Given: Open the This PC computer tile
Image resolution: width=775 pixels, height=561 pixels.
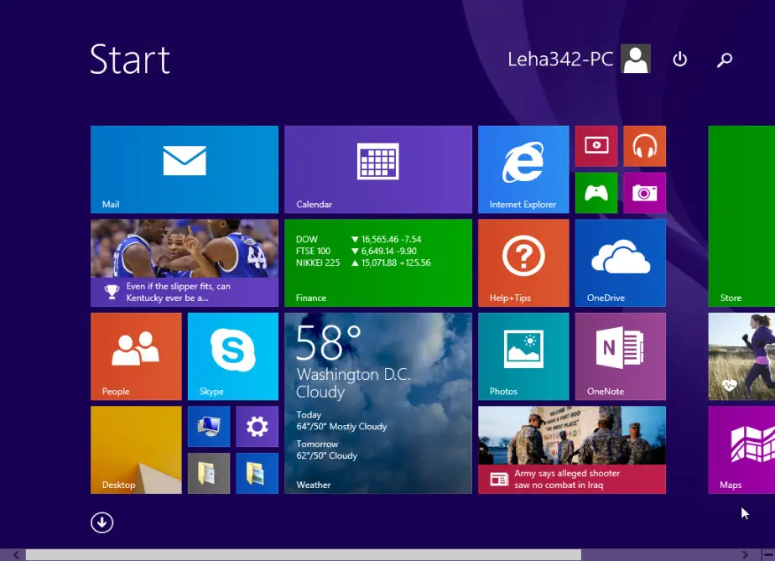Looking at the screenshot, I should point(209,427).
